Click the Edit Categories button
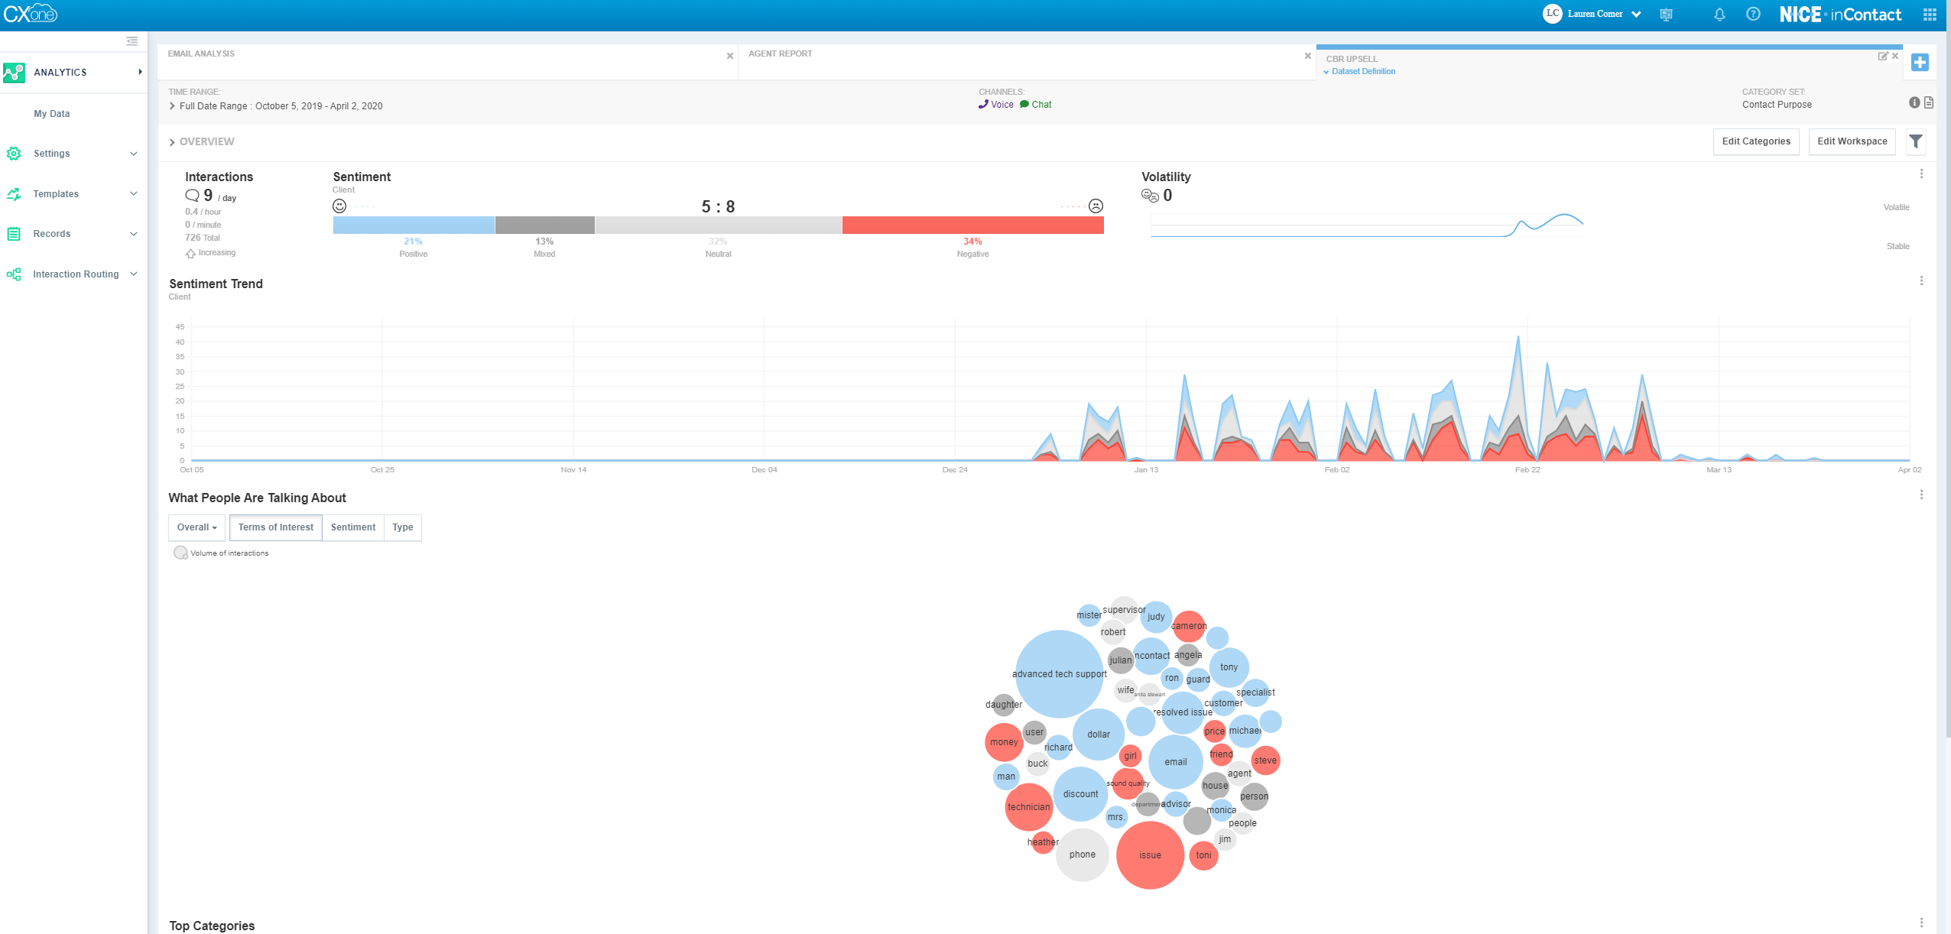1951x934 pixels. click(1755, 141)
